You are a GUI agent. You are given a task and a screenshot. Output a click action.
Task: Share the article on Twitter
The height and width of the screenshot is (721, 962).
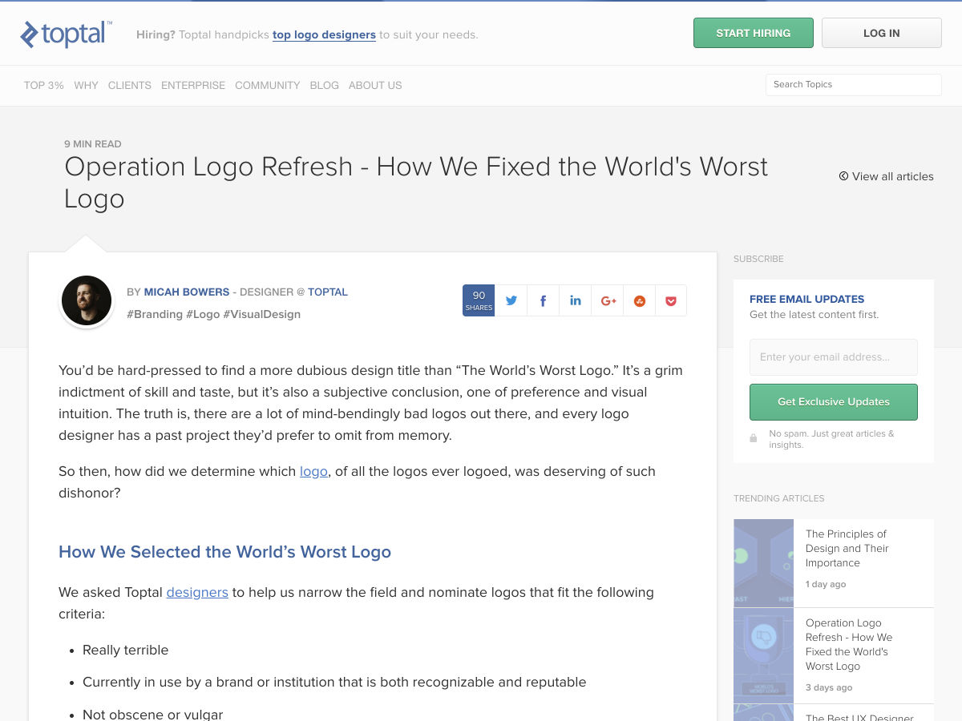pos(511,300)
